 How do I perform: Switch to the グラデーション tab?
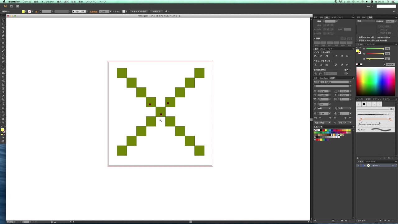click(x=337, y=17)
